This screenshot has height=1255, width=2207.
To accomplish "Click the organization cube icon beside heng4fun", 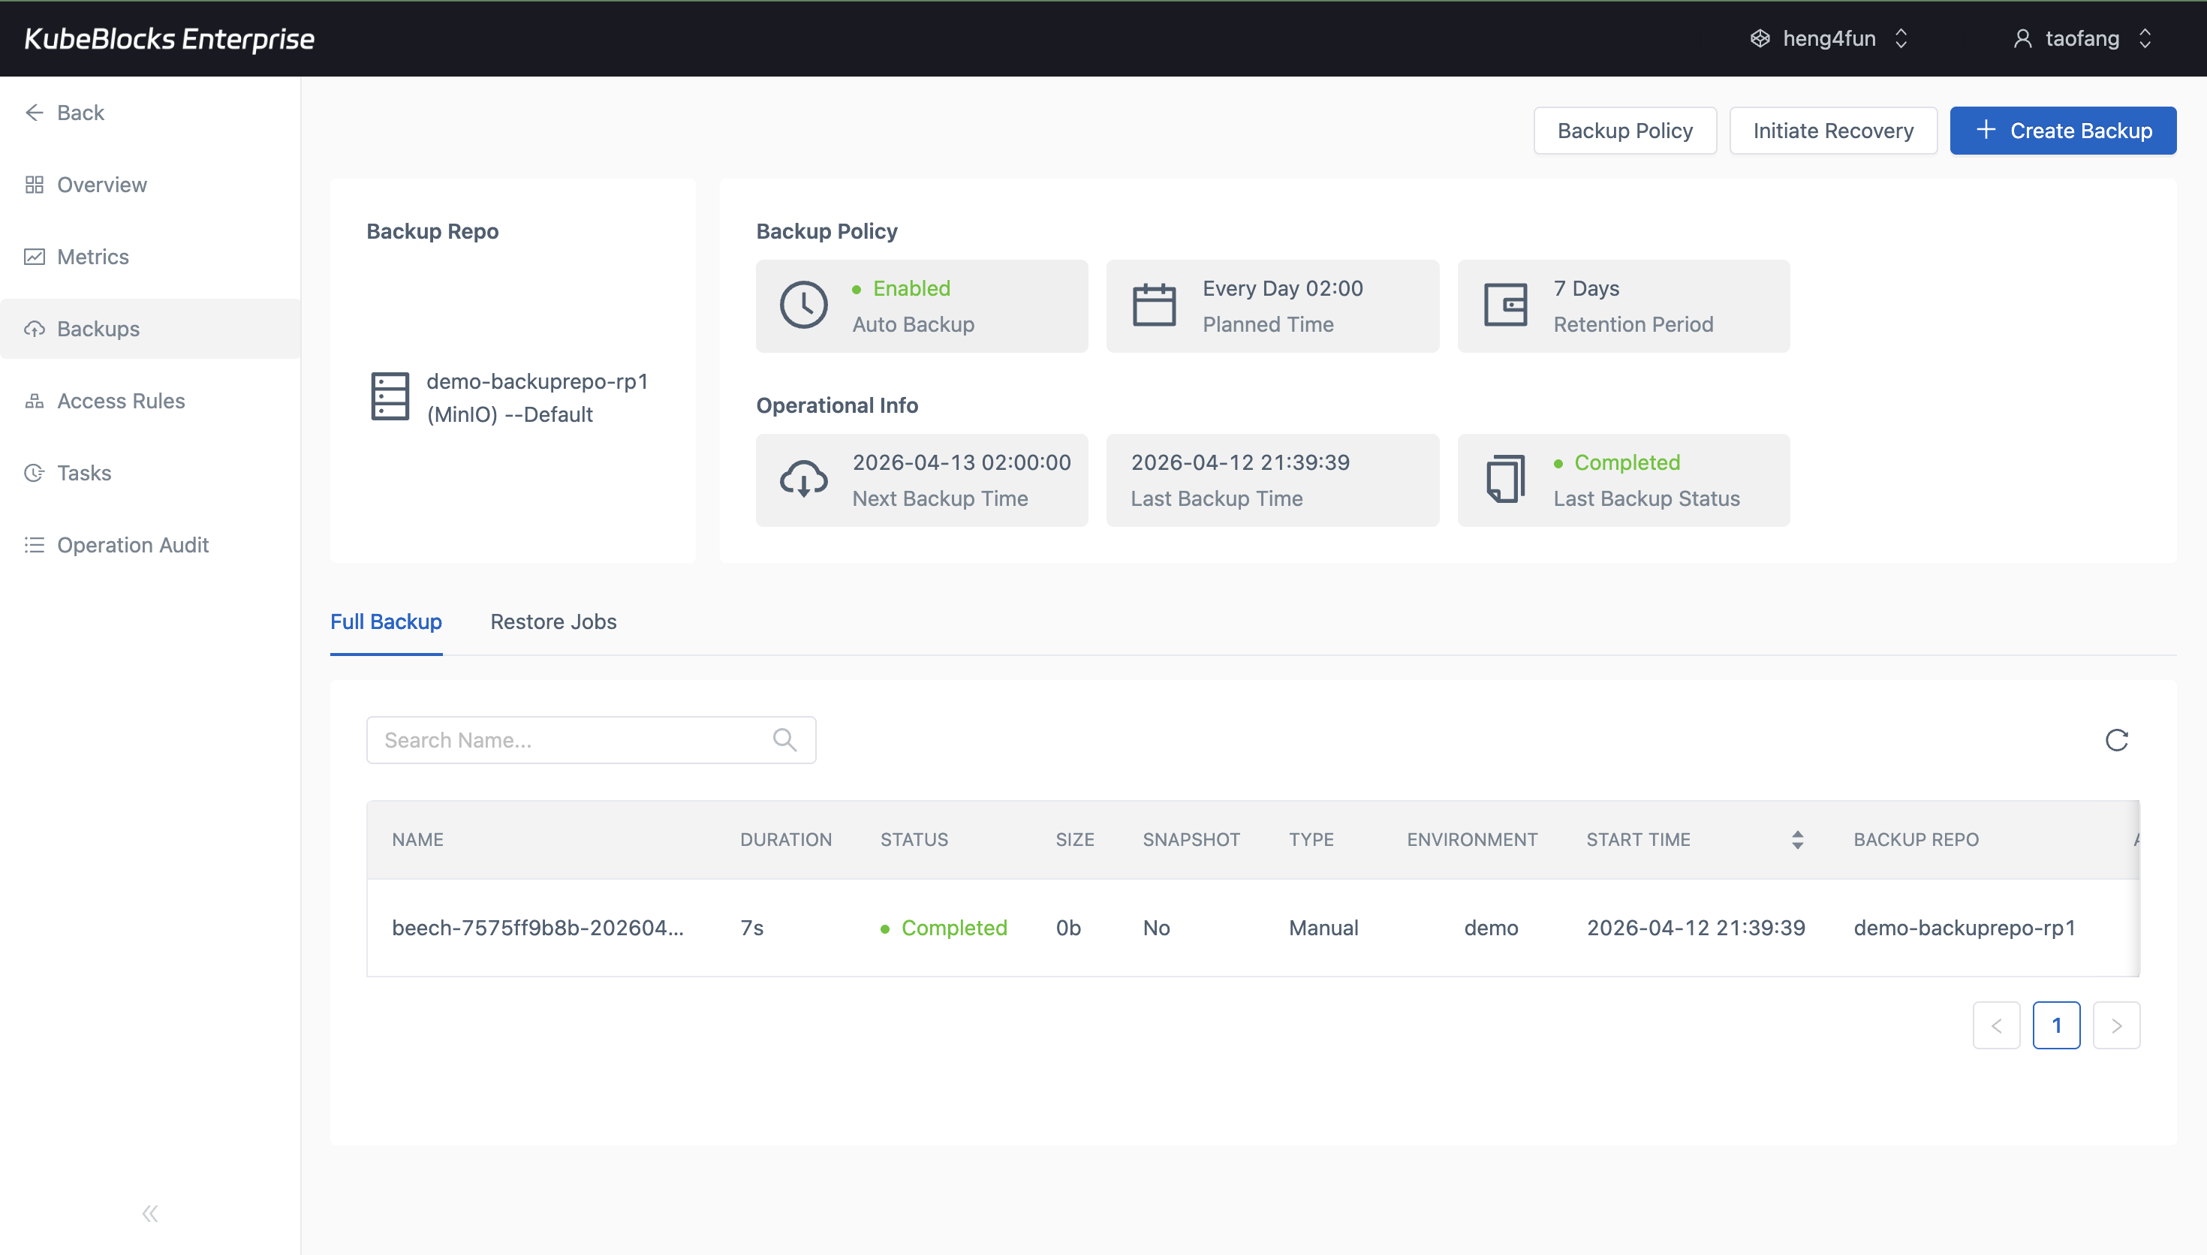I will (x=1760, y=39).
